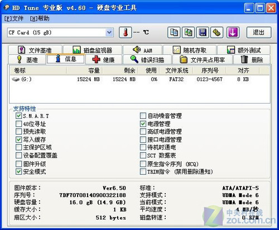Toggle the 主保护区域 checkbox
The width and height of the screenshot is (279, 230).
(18, 147)
